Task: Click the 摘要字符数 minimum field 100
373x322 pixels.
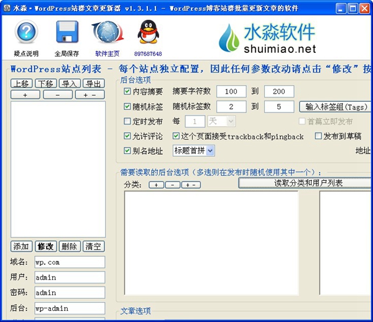Action: pyautogui.click(x=231, y=91)
